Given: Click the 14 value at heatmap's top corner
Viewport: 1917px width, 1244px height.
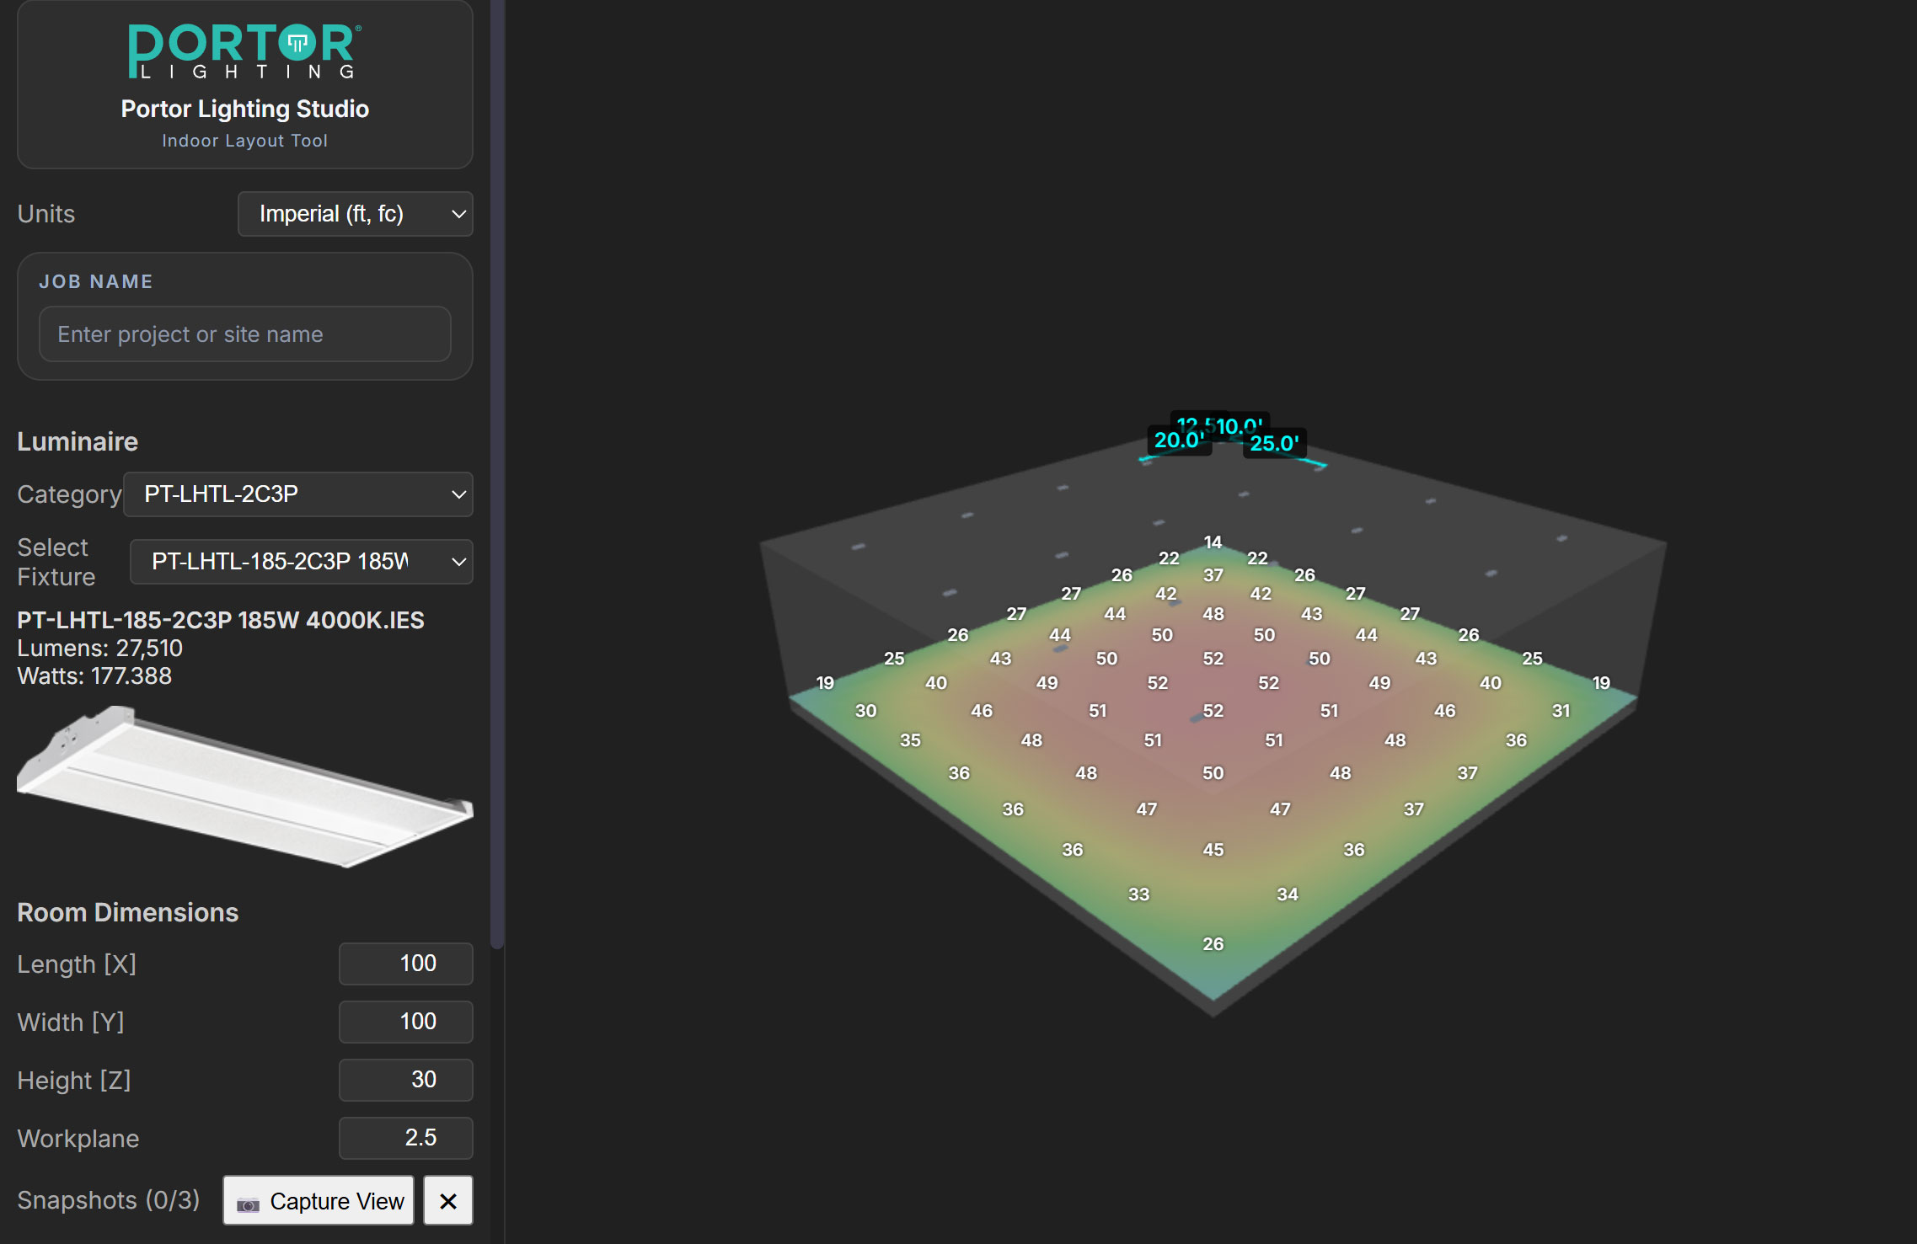Looking at the screenshot, I should [x=1213, y=542].
